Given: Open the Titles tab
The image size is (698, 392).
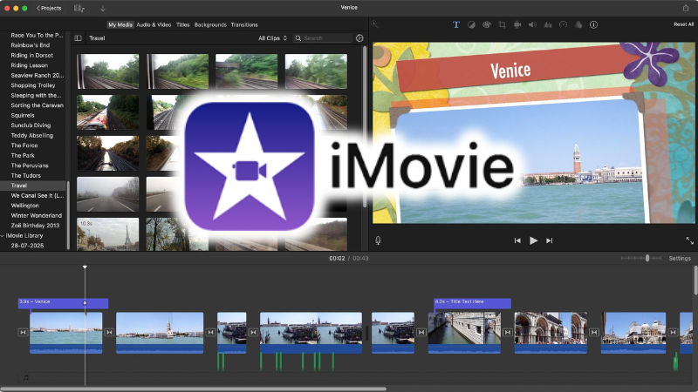Looking at the screenshot, I should (182, 24).
